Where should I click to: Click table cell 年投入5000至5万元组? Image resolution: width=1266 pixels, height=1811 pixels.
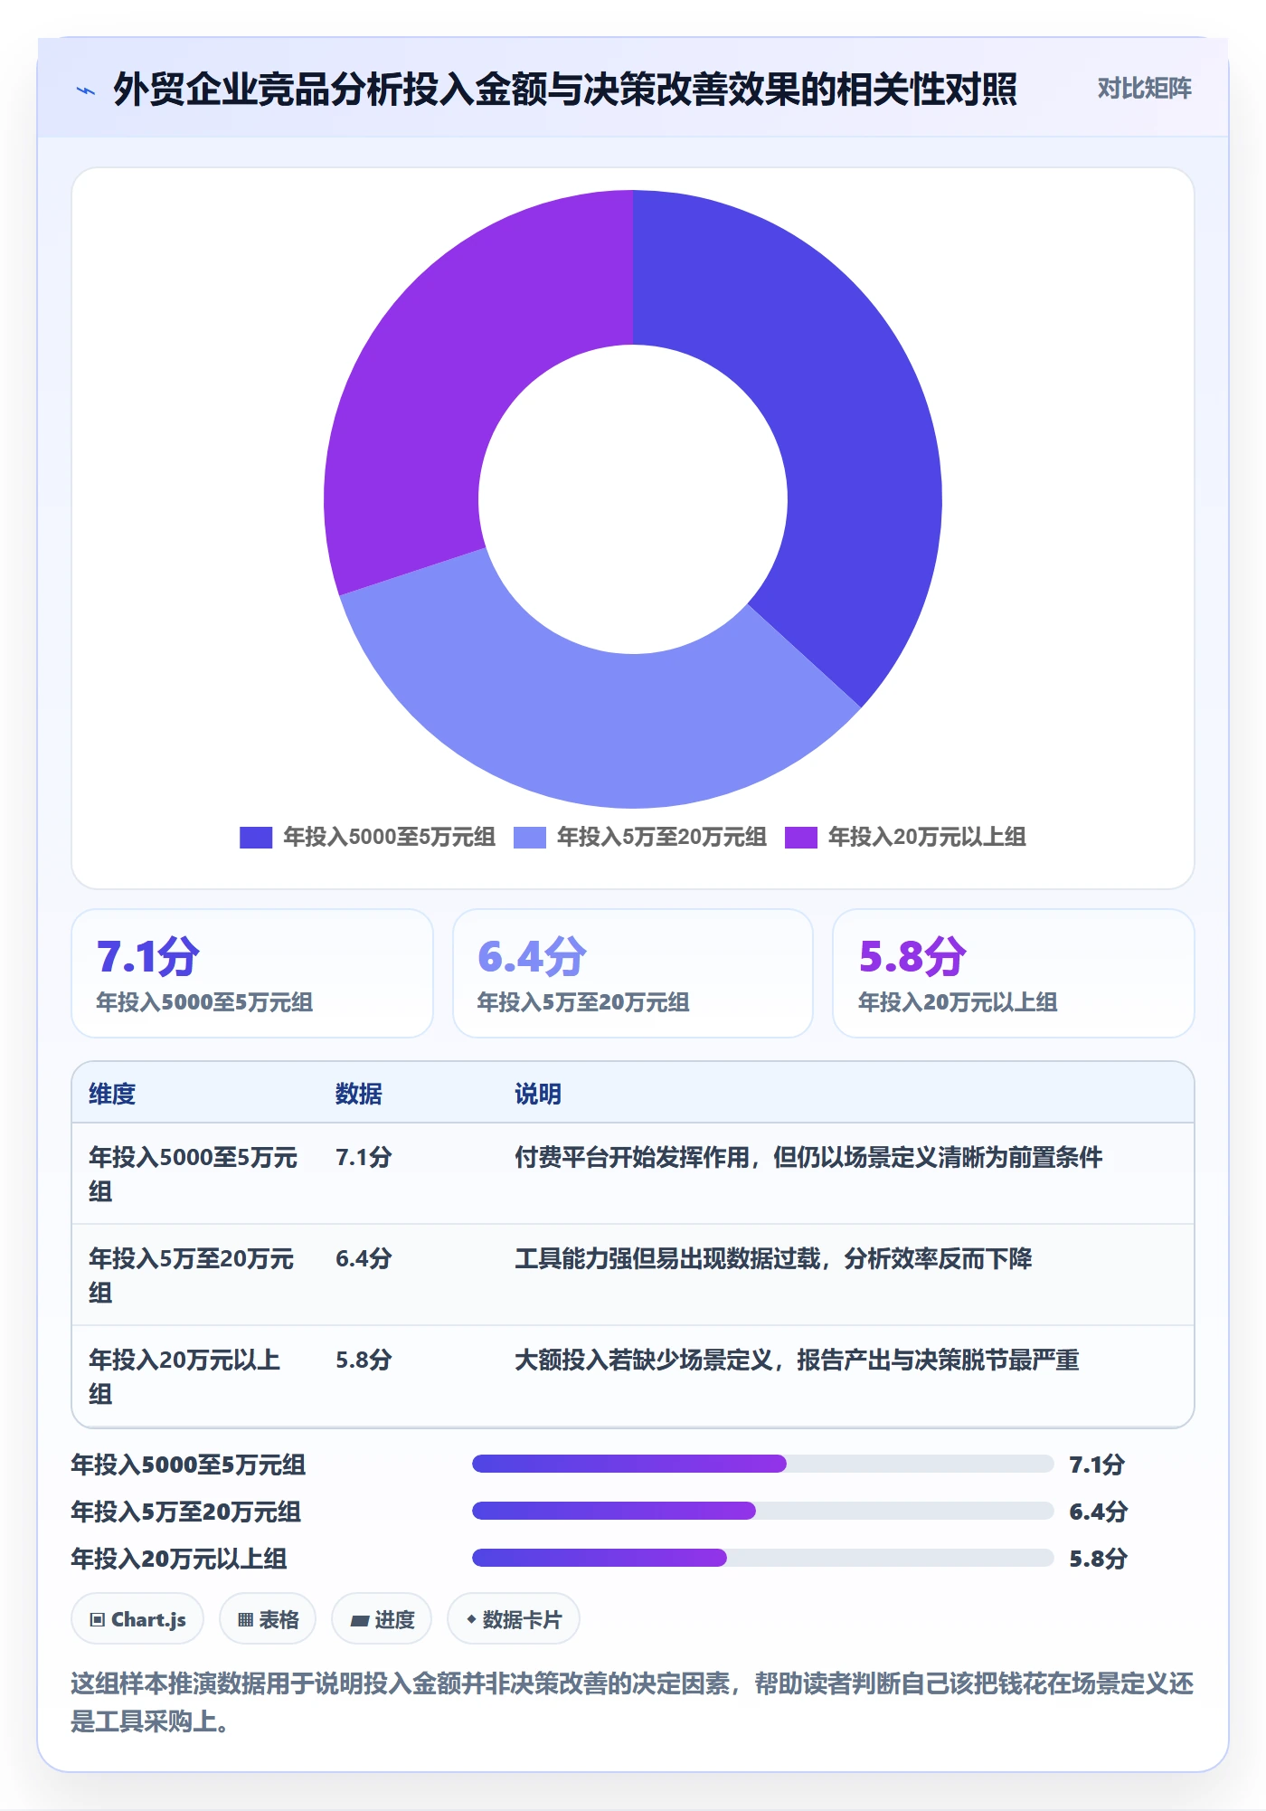[194, 1174]
